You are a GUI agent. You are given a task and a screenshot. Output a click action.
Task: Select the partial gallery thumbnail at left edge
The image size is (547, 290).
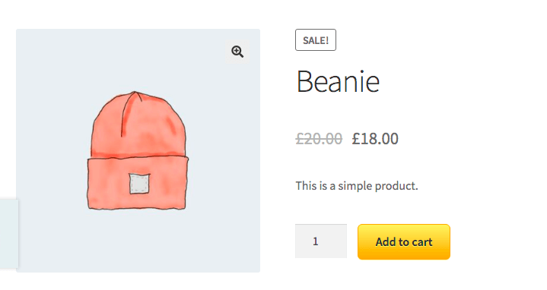click(x=9, y=233)
